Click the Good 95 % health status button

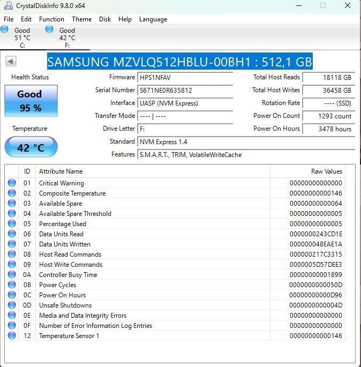(31, 101)
